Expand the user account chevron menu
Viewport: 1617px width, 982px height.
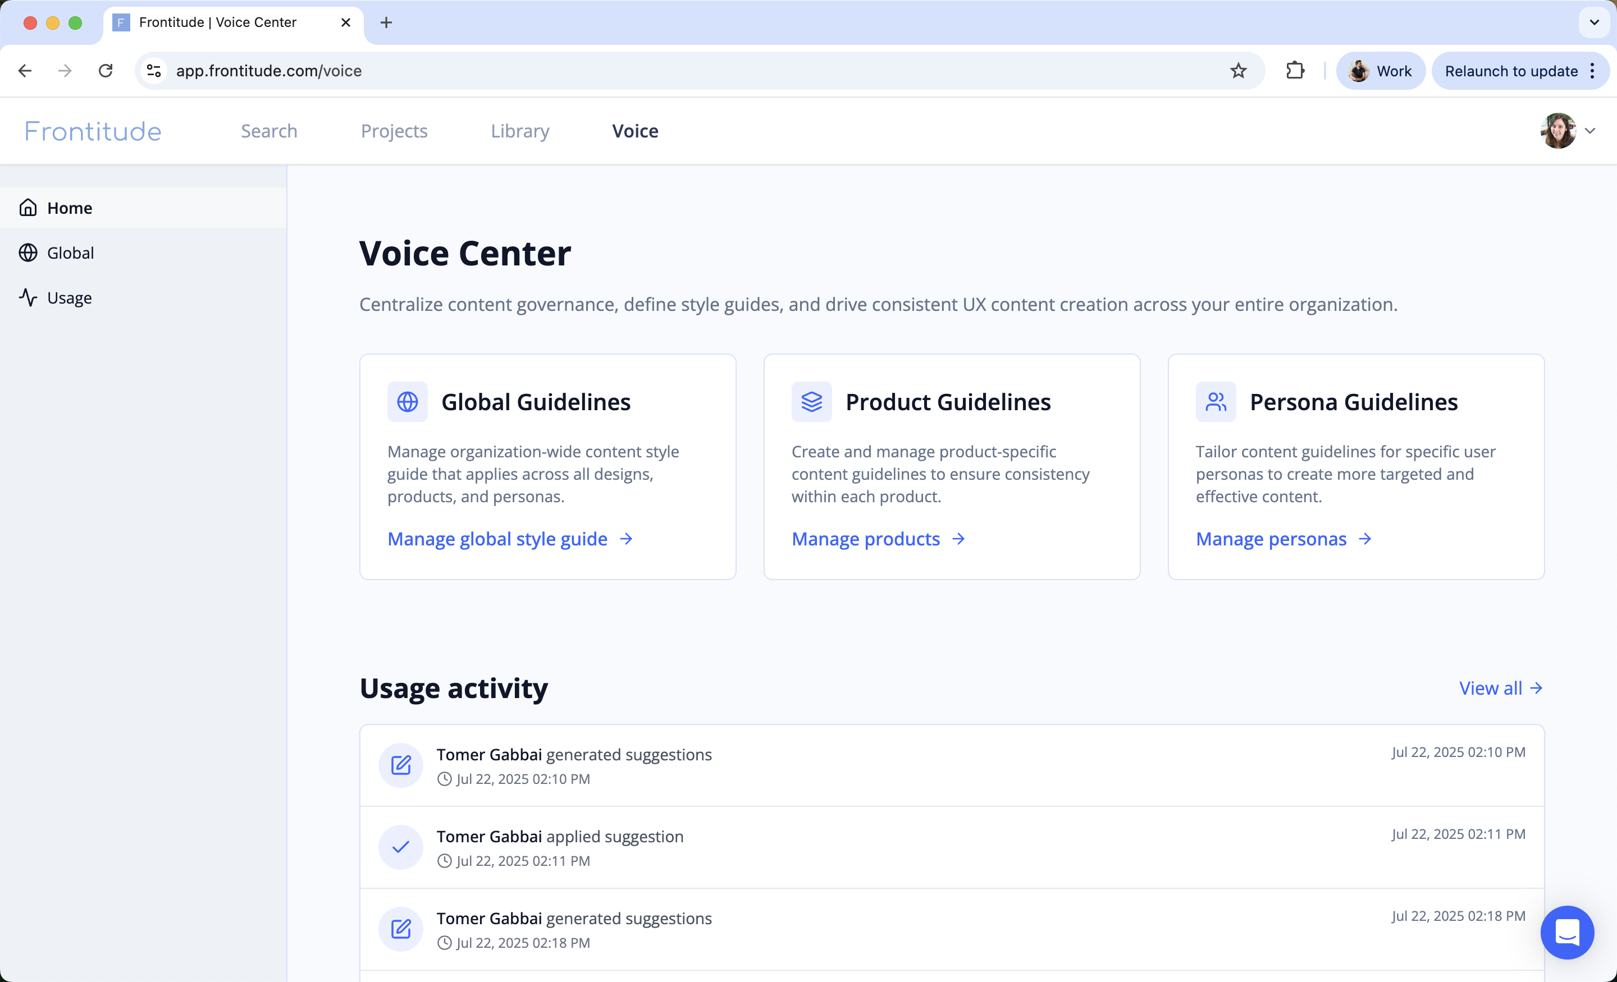point(1590,131)
